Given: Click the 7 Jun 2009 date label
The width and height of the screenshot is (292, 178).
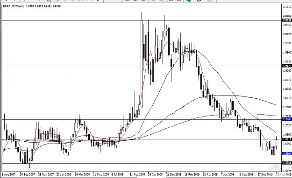Looking at the screenshot, I should pyautogui.click(x=228, y=175).
